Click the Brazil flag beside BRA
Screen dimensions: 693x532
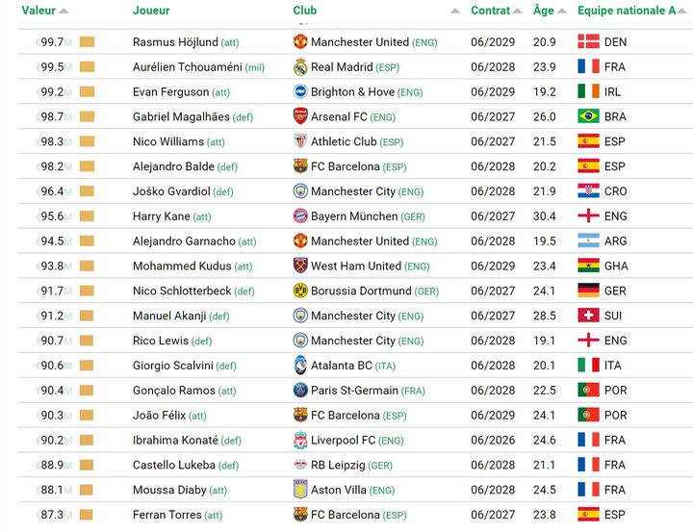[588, 116]
